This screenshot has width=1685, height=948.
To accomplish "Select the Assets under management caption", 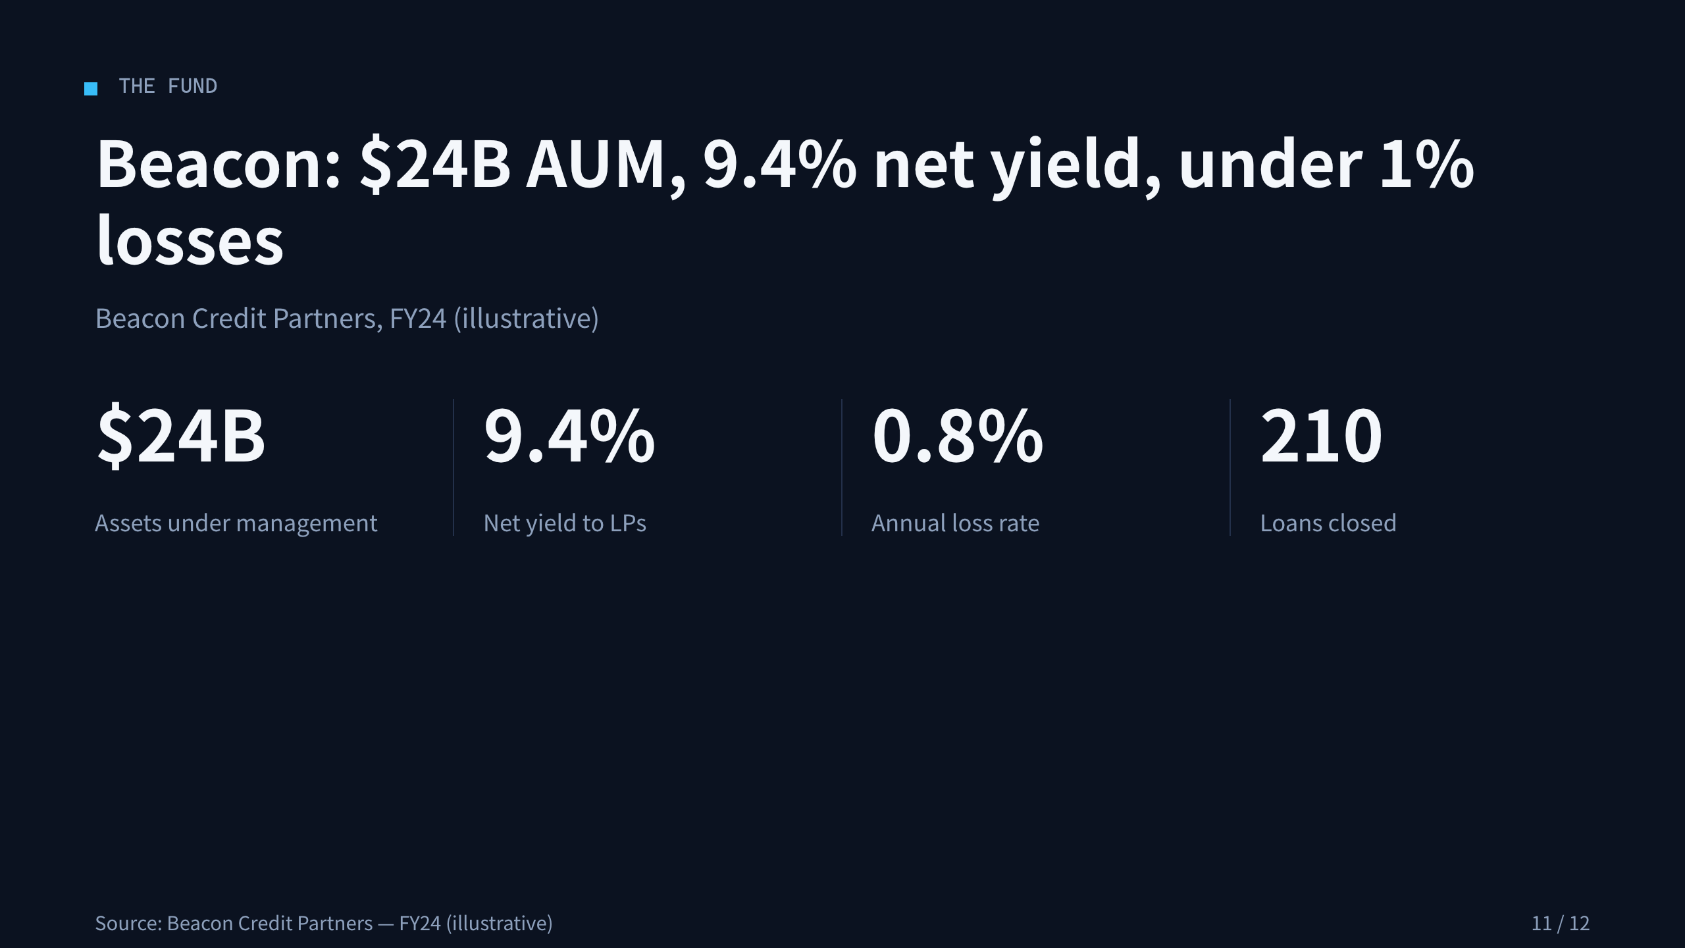I will click(x=236, y=523).
